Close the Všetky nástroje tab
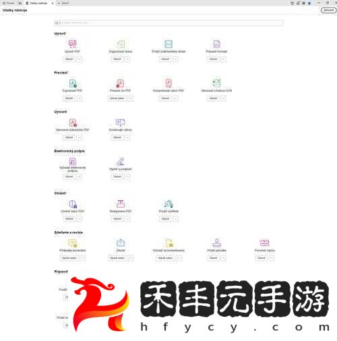Viewport: 337px width, 341px height. click(x=53, y=3)
